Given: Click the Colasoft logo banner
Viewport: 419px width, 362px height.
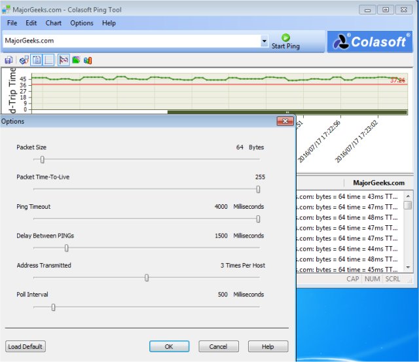Looking at the screenshot, I should pyautogui.click(x=370, y=42).
